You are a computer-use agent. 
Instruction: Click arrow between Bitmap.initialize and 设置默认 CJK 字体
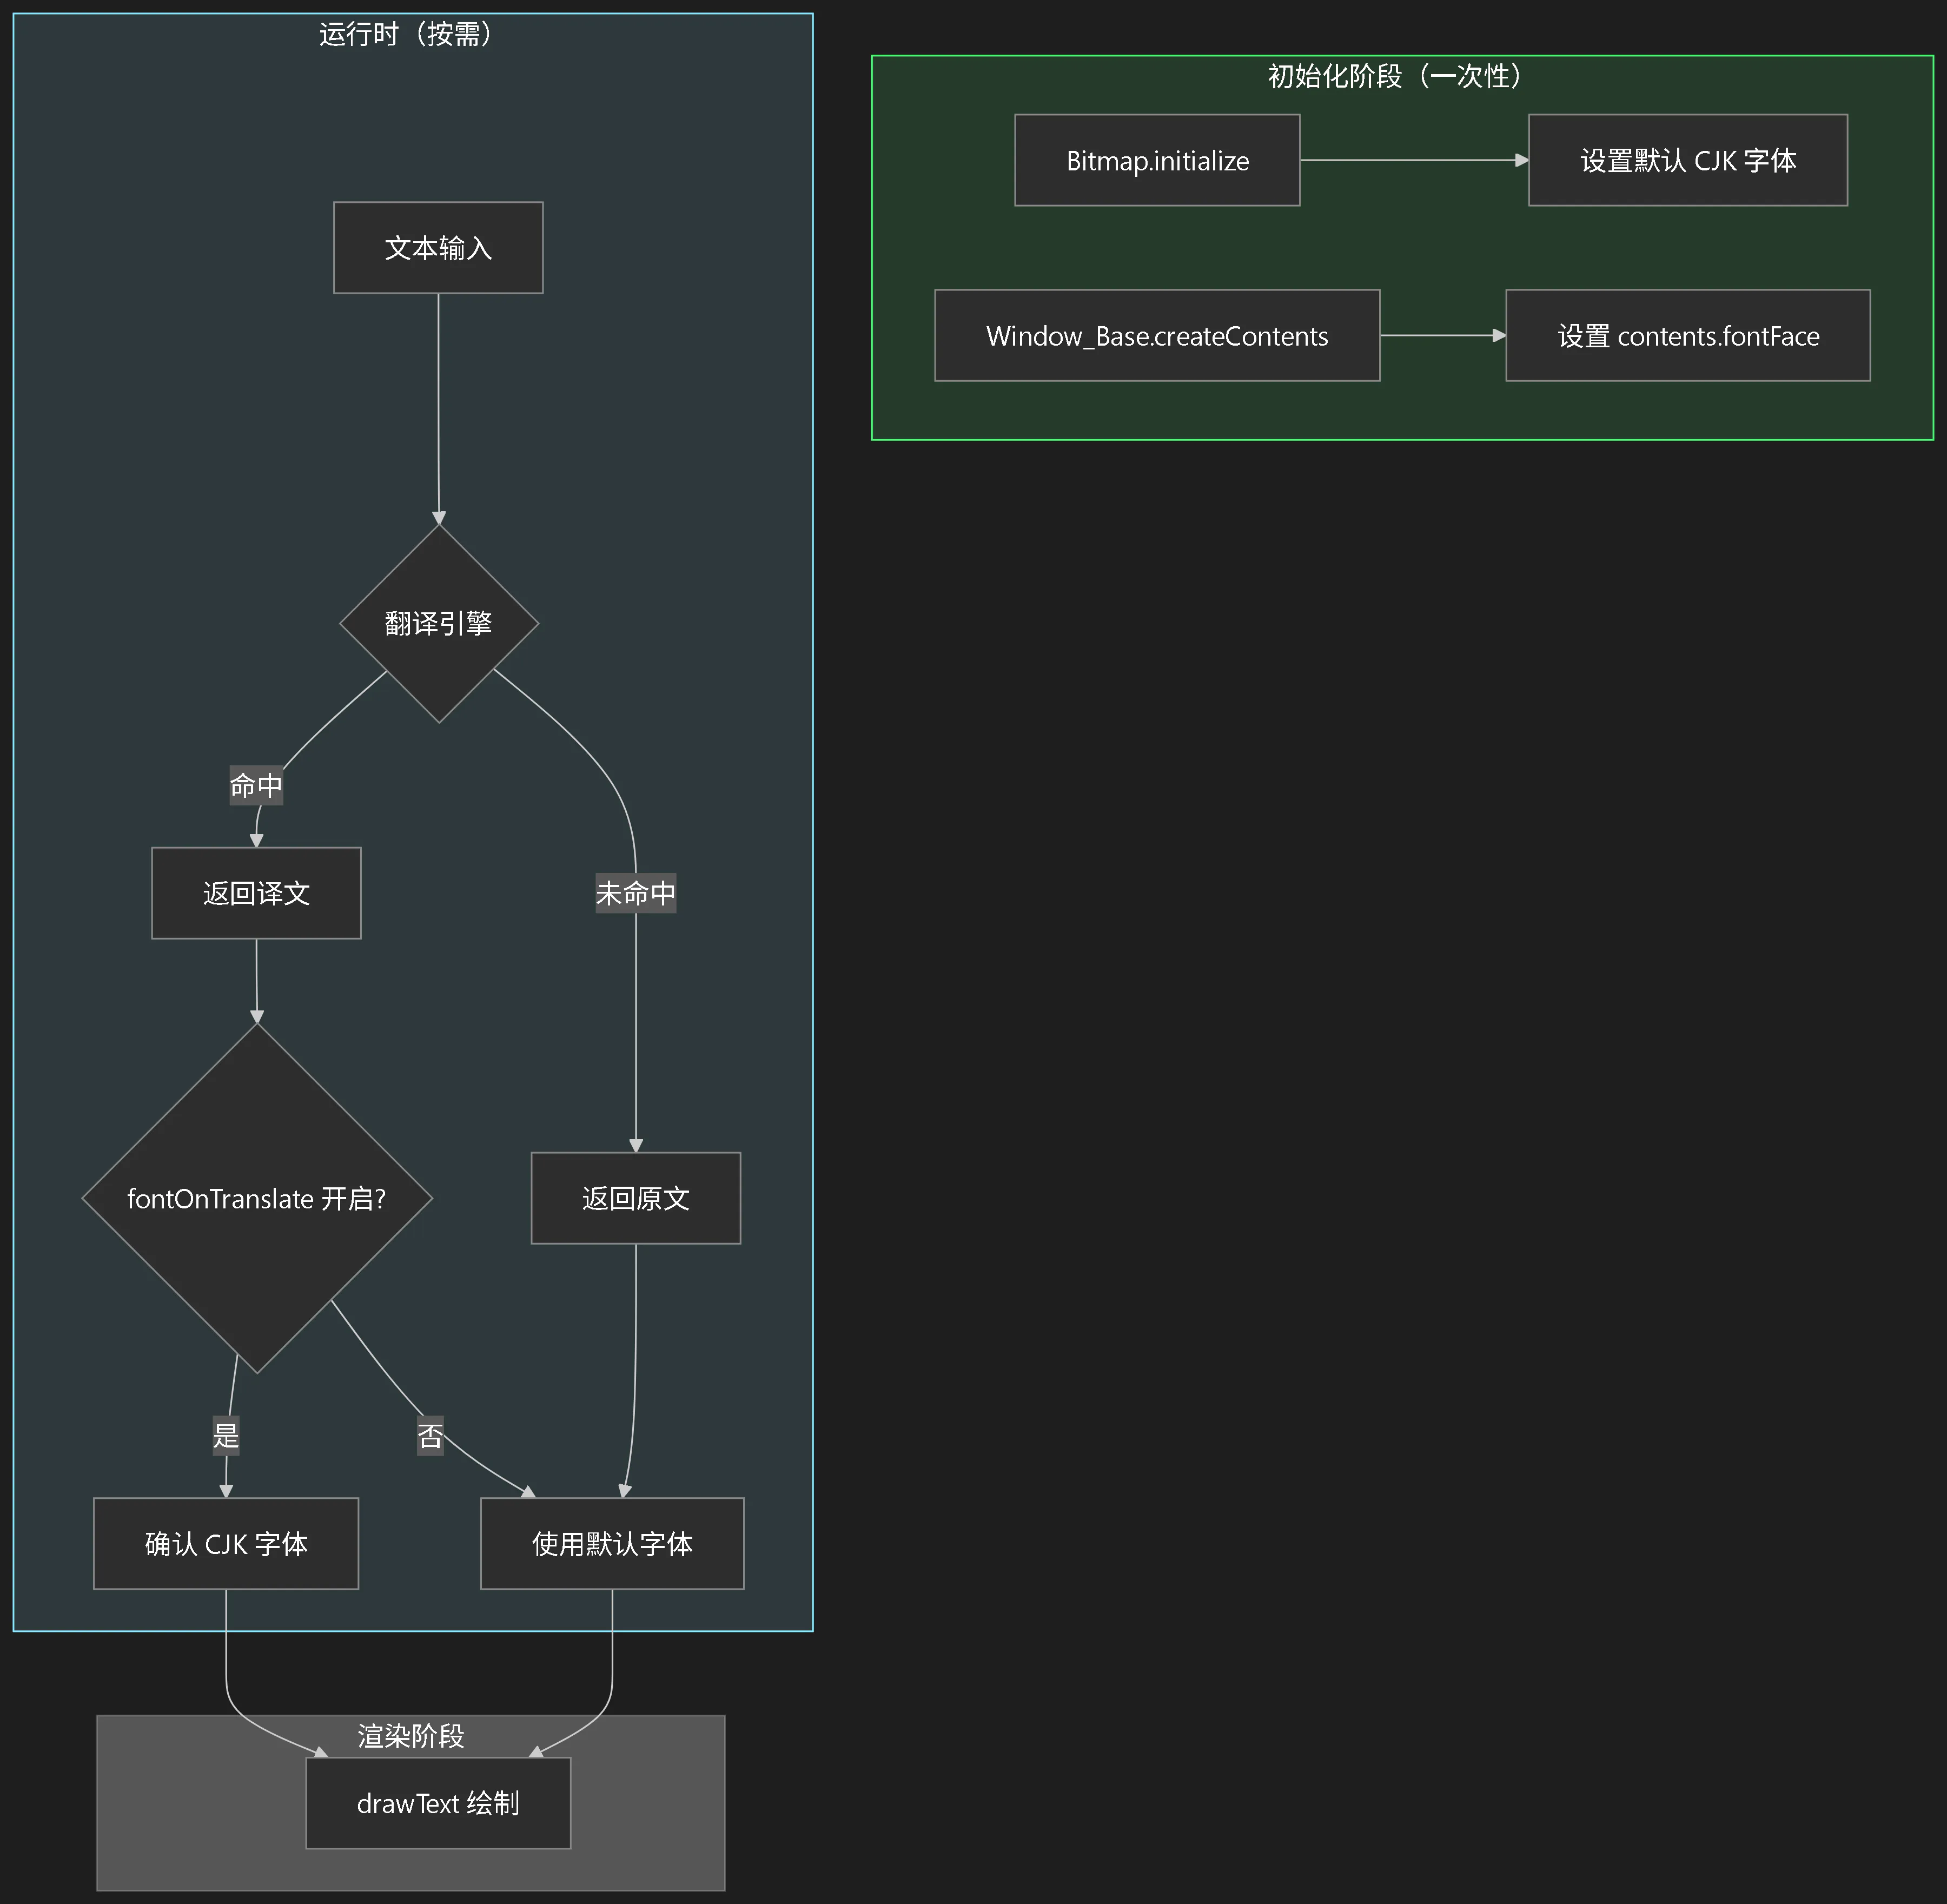[1413, 160]
